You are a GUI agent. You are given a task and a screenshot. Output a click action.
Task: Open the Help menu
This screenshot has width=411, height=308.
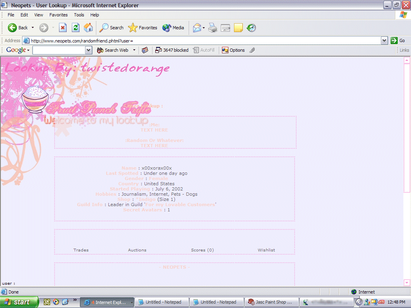click(x=95, y=15)
